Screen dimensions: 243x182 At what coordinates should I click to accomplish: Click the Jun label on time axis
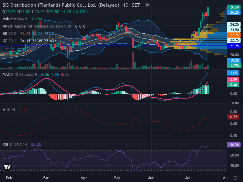click(x=151, y=178)
